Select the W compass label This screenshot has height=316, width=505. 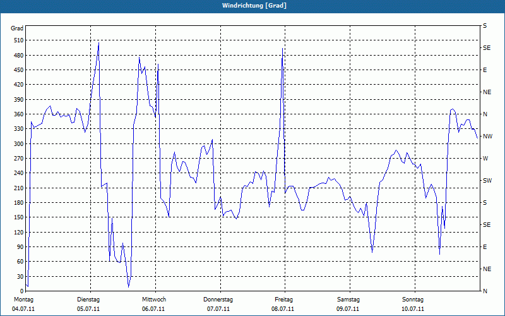485,159
